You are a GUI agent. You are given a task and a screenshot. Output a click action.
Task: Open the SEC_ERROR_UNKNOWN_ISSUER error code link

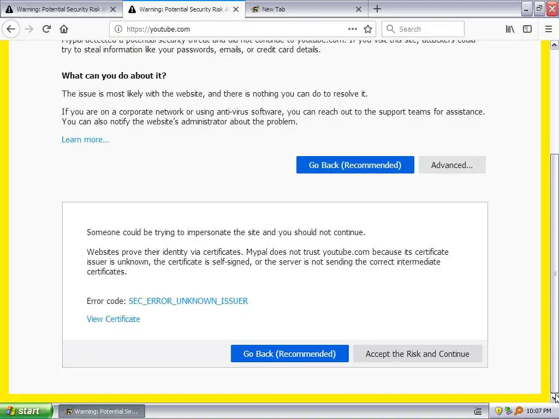pos(188,301)
